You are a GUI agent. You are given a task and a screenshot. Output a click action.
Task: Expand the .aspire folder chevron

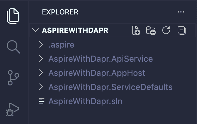point(41,45)
